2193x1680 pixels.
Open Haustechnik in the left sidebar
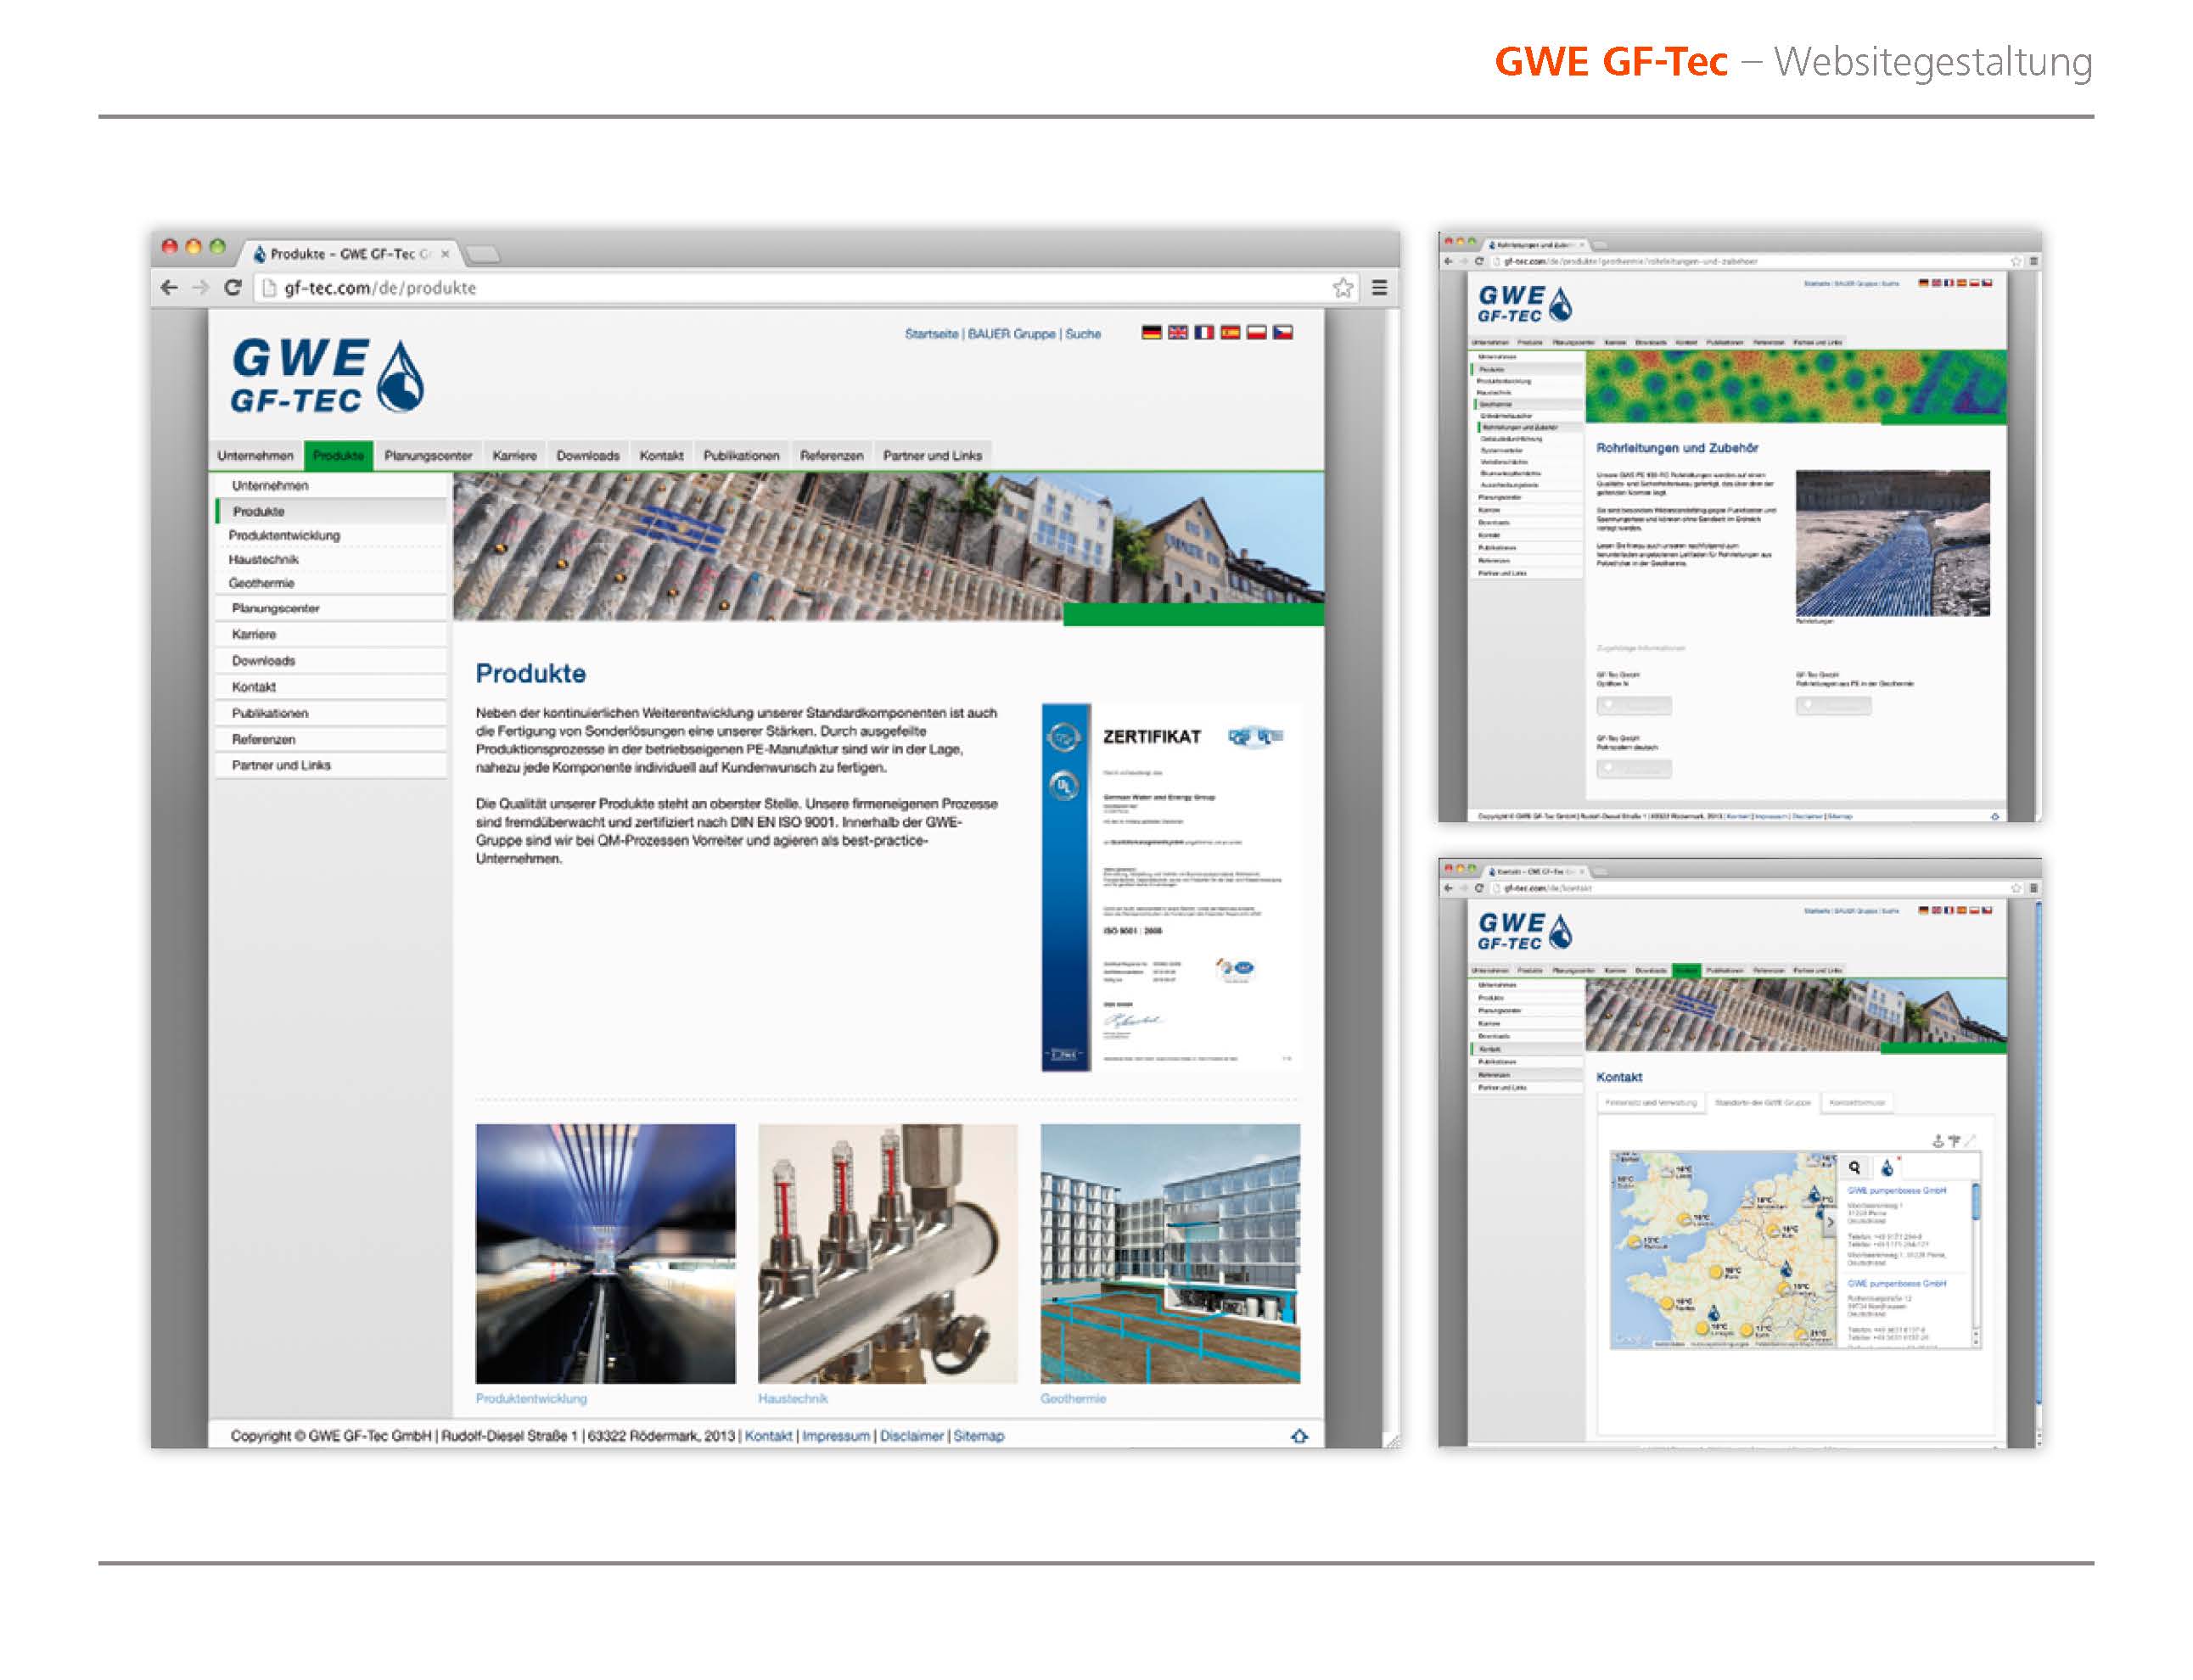pyautogui.click(x=331, y=559)
